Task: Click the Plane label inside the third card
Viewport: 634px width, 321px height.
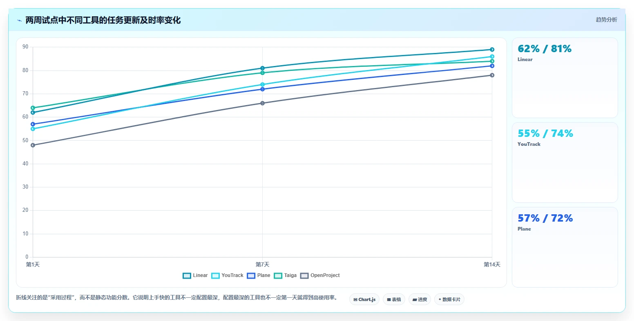Action: pos(524,229)
